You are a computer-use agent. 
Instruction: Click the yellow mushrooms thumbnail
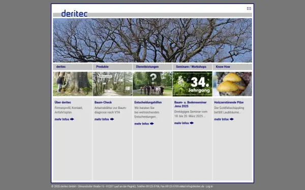pyautogui.click(x=232, y=84)
